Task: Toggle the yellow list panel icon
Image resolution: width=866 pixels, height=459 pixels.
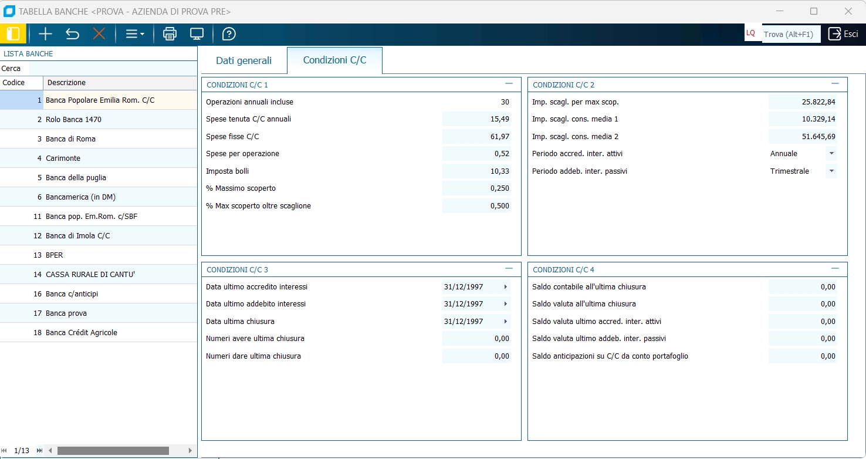Action: point(13,34)
